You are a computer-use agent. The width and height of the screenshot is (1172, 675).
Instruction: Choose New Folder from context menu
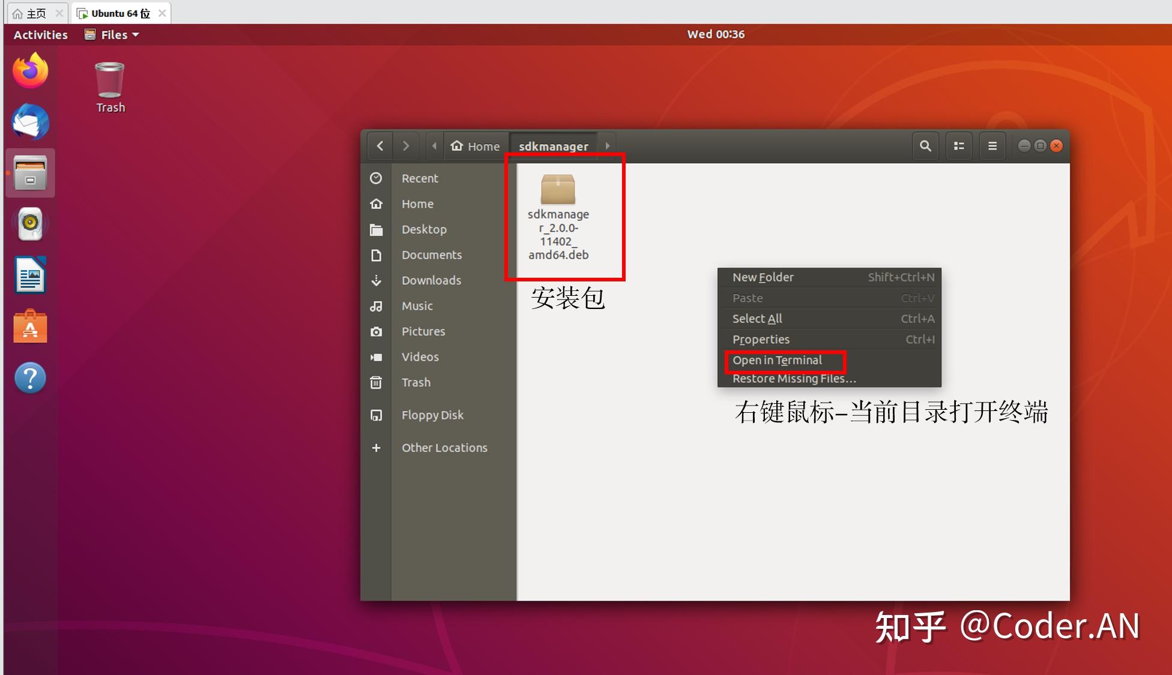[x=829, y=277]
